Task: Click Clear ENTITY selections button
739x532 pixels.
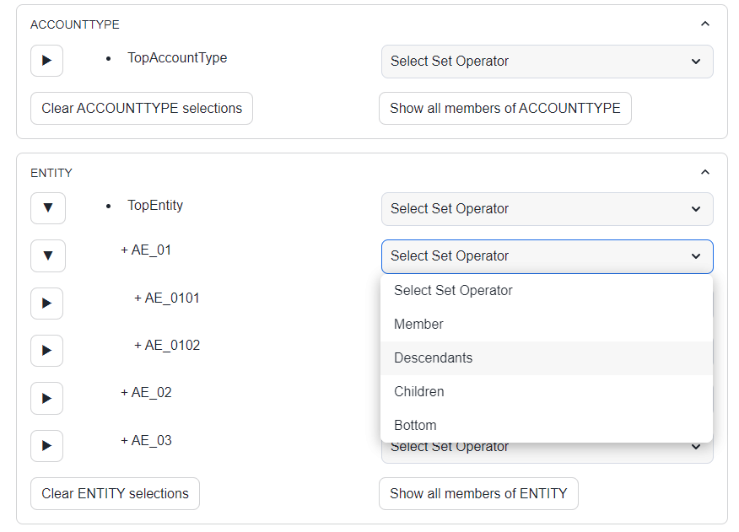Action: [x=115, y=494]
